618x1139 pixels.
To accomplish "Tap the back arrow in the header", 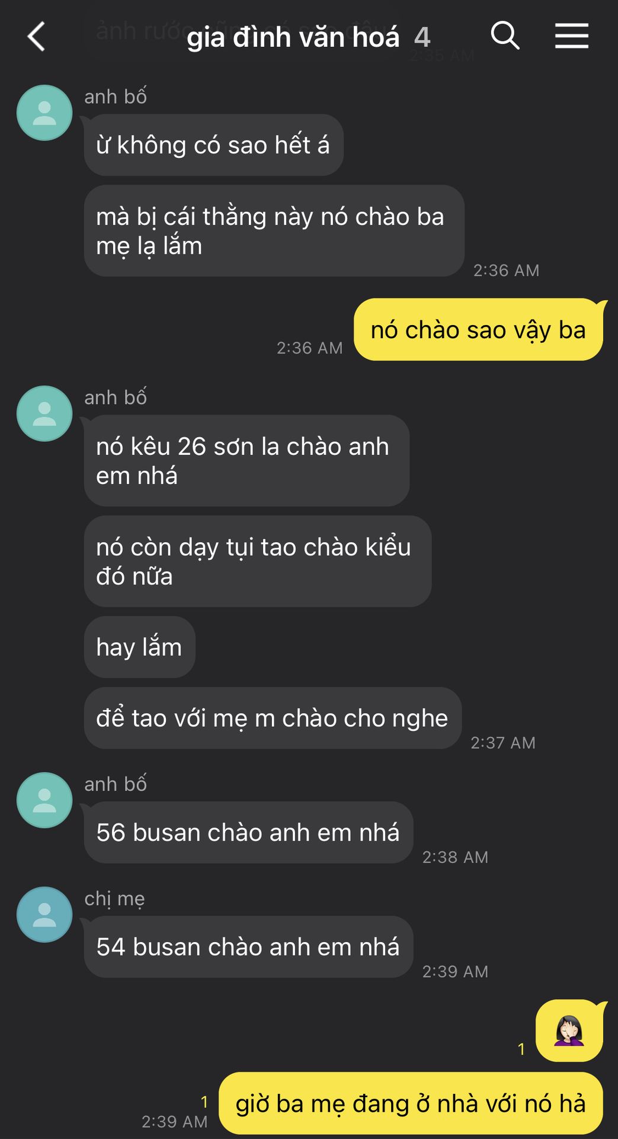I will tap(36, 37).
